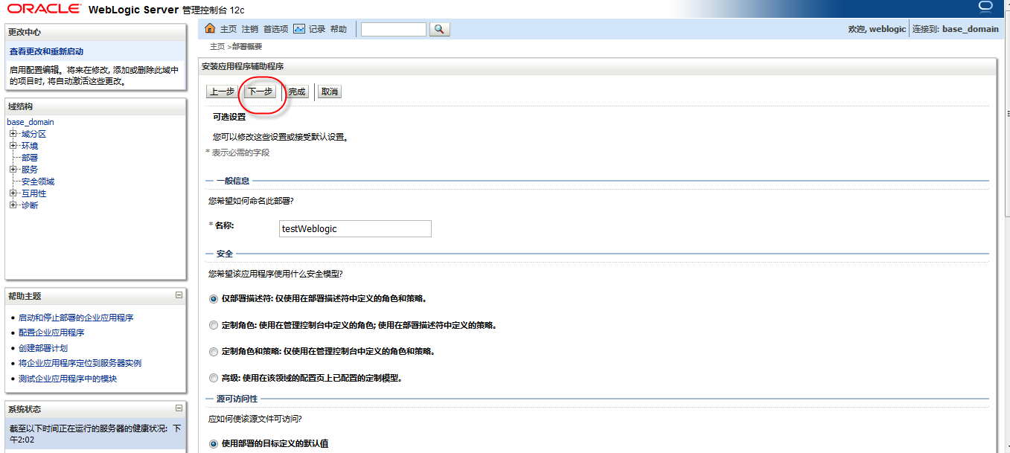Open 服务 link in domain tree
This screenshot has width=1010, height=453.
[x=29, y=170]
